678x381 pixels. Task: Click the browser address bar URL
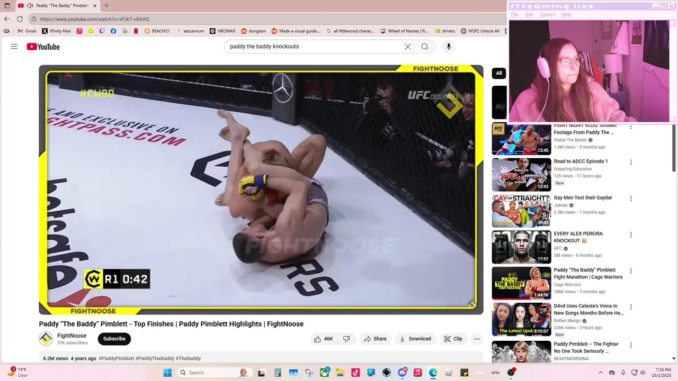[x=95, y=19]
